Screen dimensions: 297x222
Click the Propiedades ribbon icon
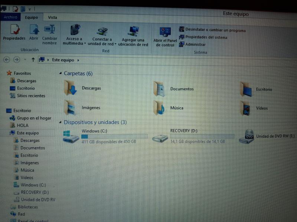(14, 30)
